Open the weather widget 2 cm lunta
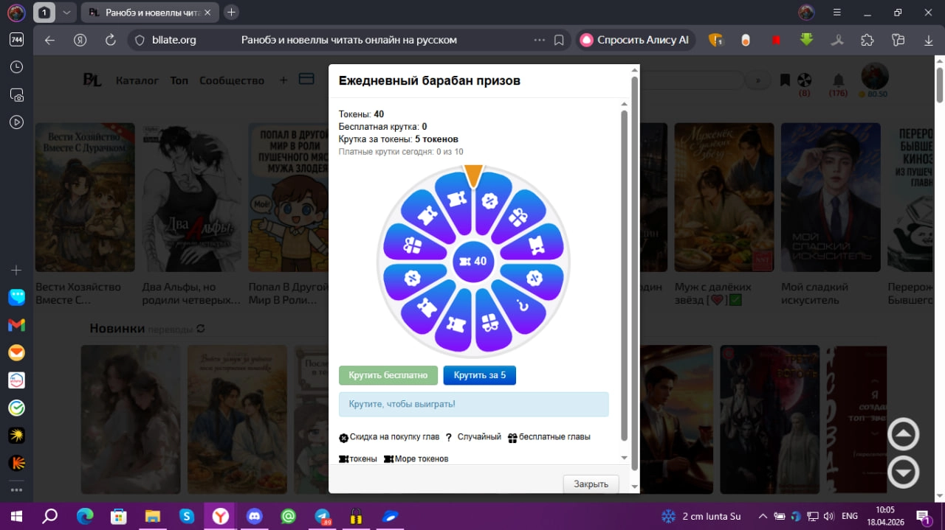 coord(700,516)
